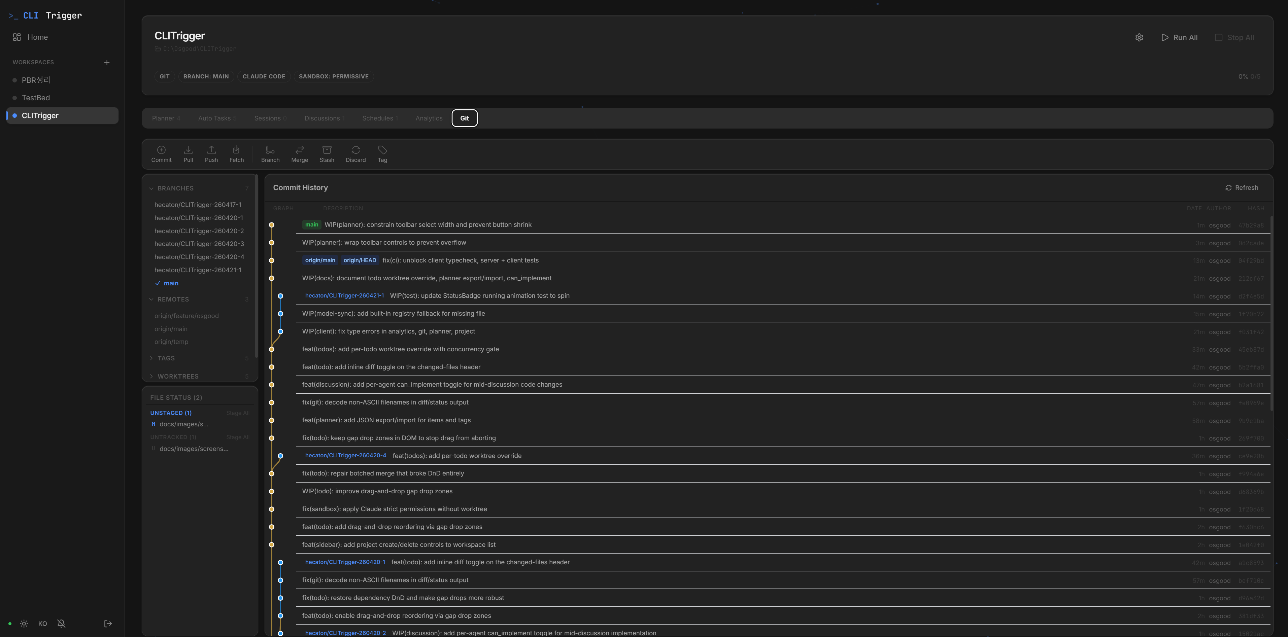Select commit 'fix(todo): repair botched merge that broke DnD entirely'

coord(782,473)
